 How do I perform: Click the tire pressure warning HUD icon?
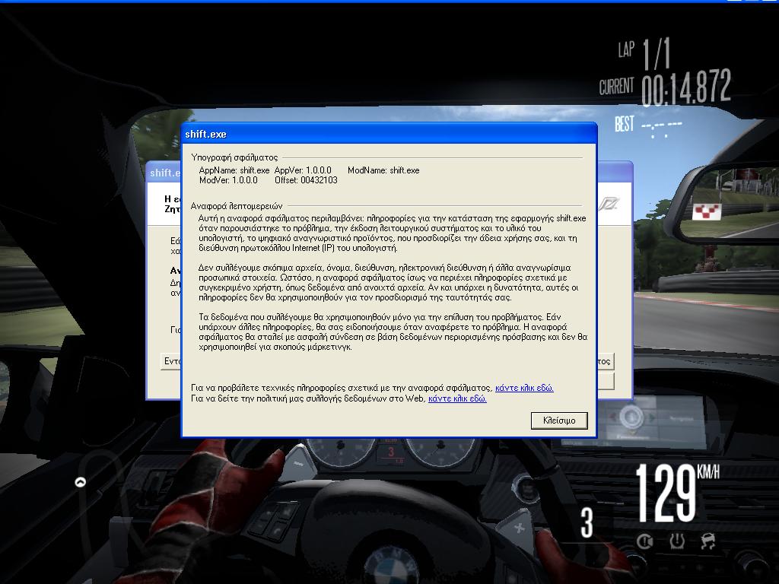click(x=676, y=541)
